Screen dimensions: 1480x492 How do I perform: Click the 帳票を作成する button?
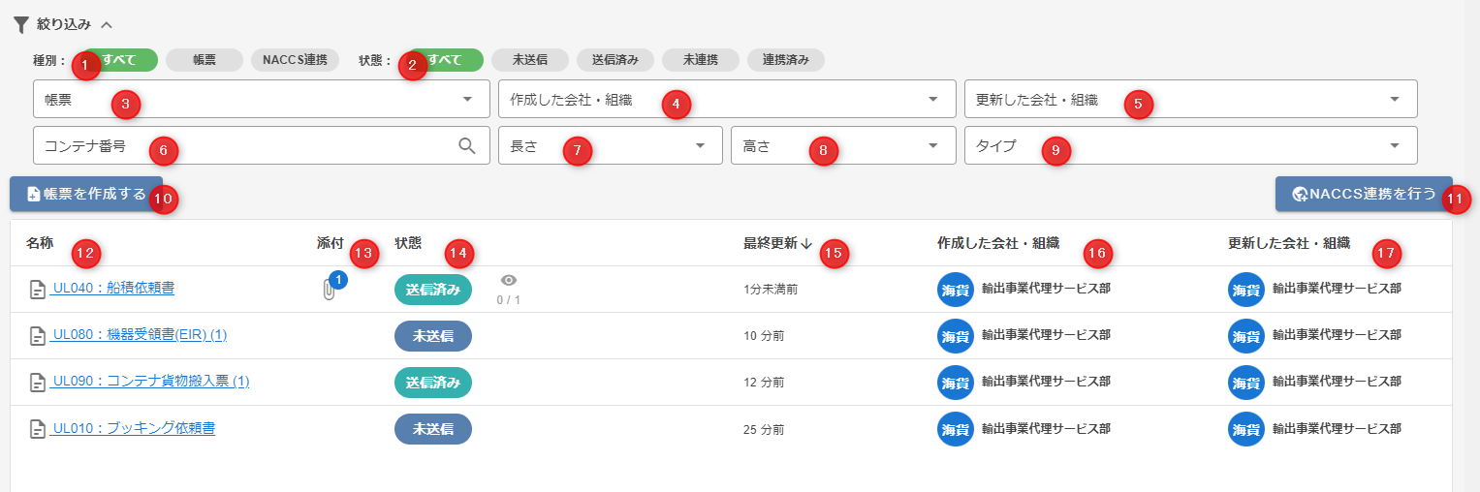(x=86, y=194)
